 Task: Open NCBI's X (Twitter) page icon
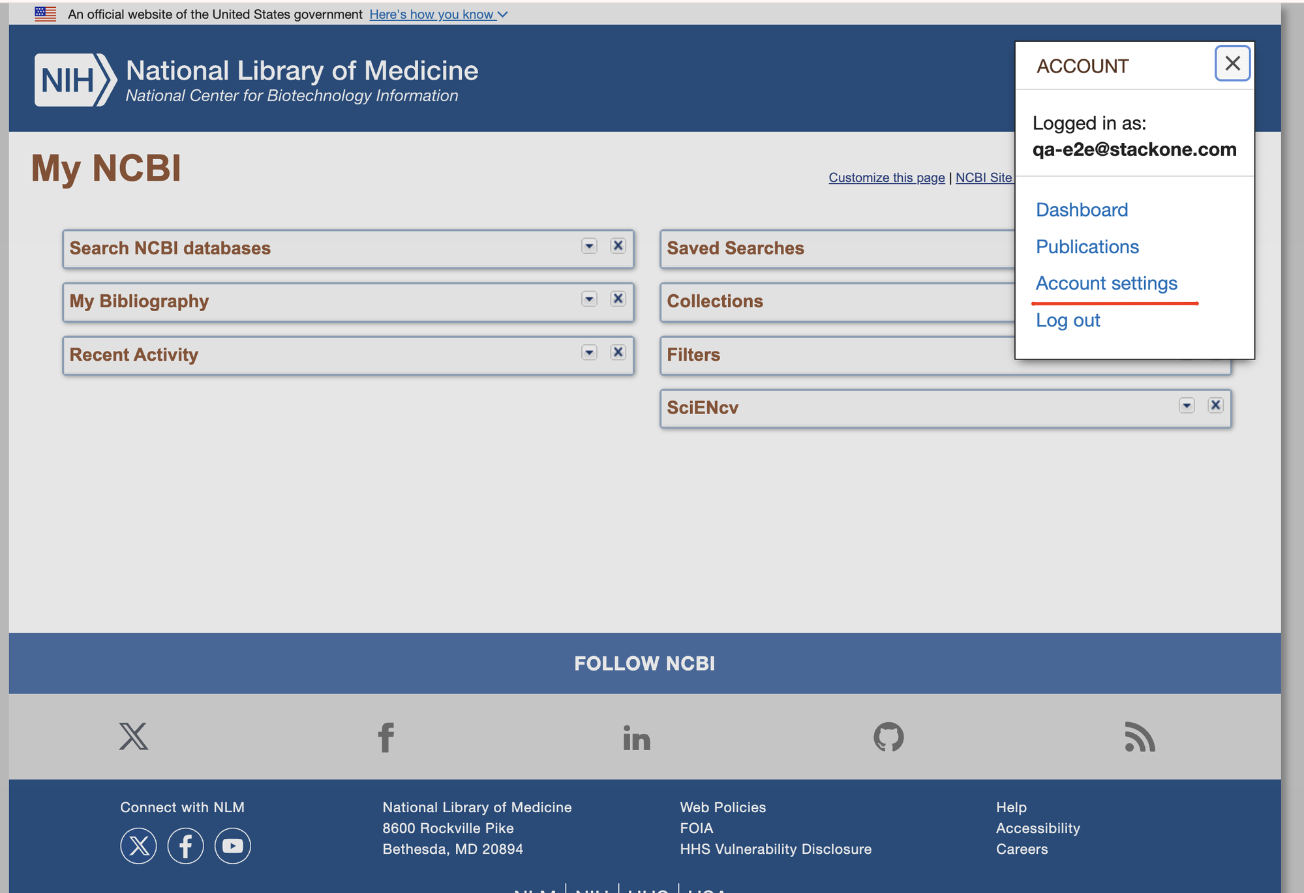click(134, 736)
